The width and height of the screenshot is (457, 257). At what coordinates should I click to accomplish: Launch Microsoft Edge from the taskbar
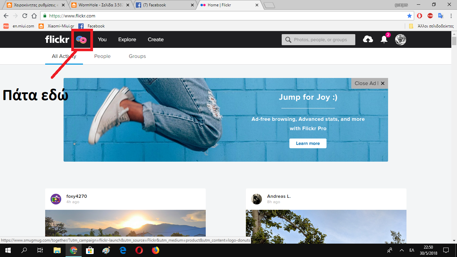pyautogui.click(x=122, y=250)
